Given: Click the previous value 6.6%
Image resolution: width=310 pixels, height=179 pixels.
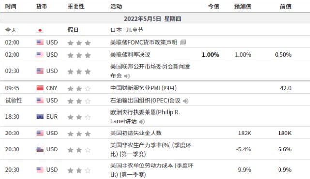Looking at the screenshot, I should click(x=284, y=149).
